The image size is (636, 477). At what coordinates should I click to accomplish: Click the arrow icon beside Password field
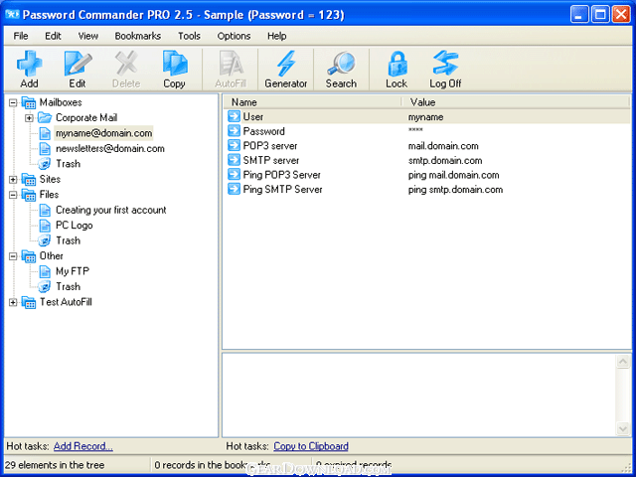tap(235, 131)
